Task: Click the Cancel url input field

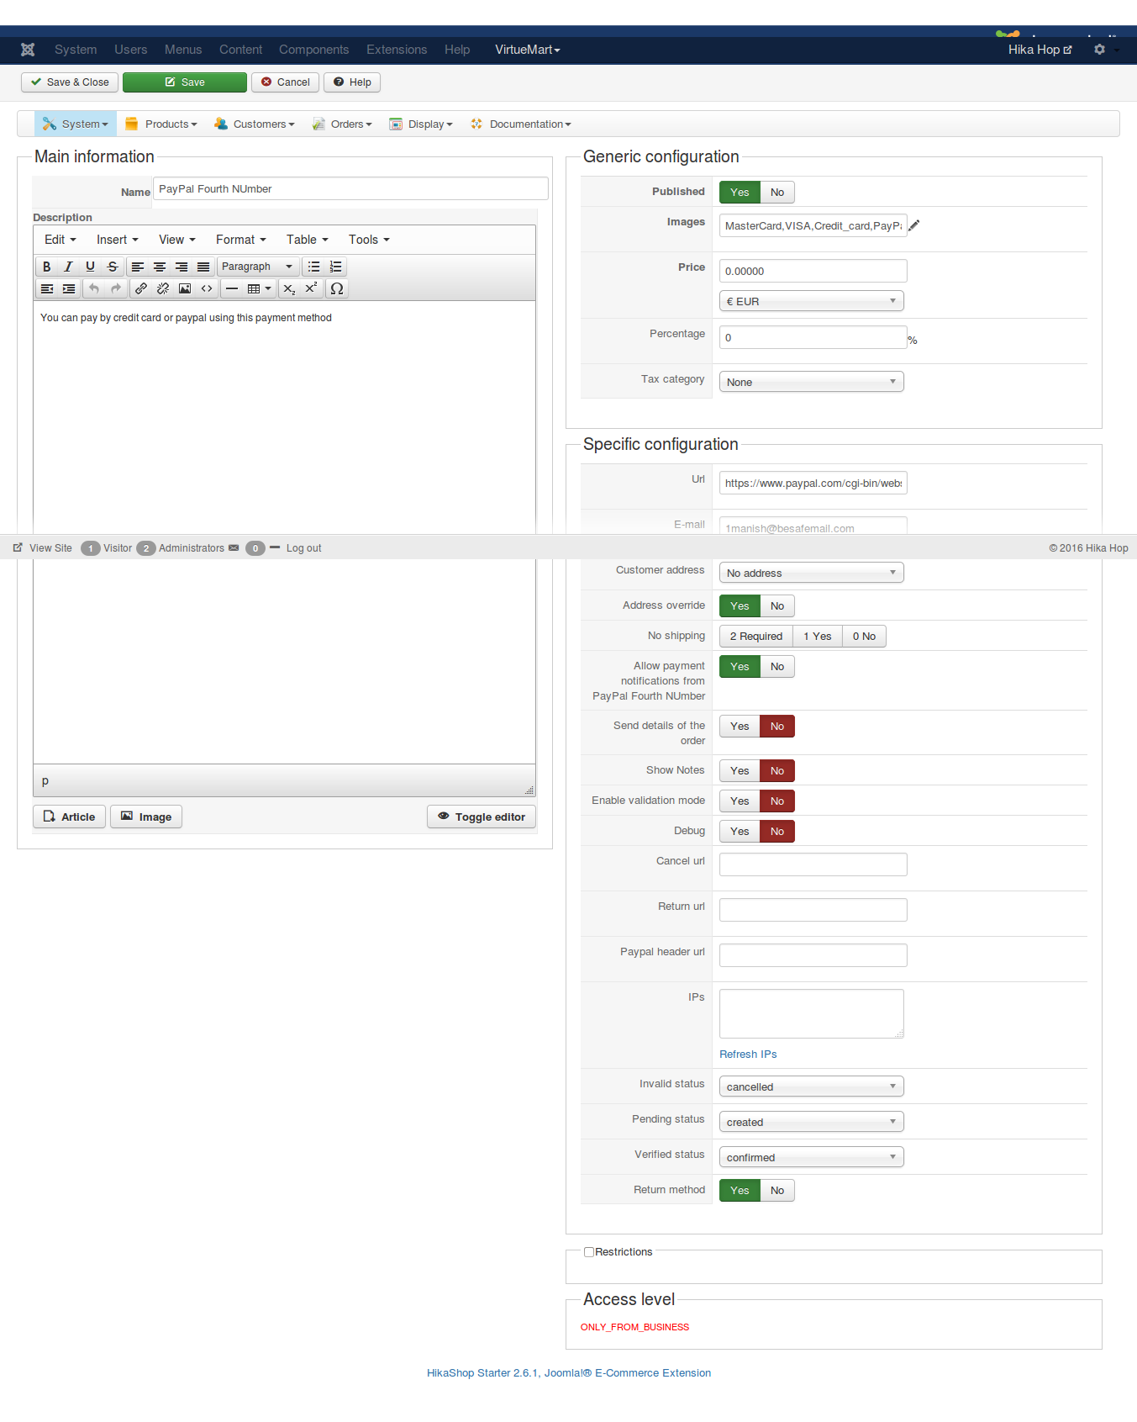Action: click(x=813, y=864)
